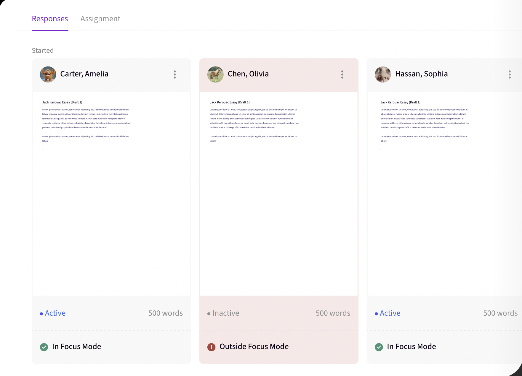Open Olivia Chen's three-dot options menu
This screenshot has height=376, width=522.
tap(342, 74)
